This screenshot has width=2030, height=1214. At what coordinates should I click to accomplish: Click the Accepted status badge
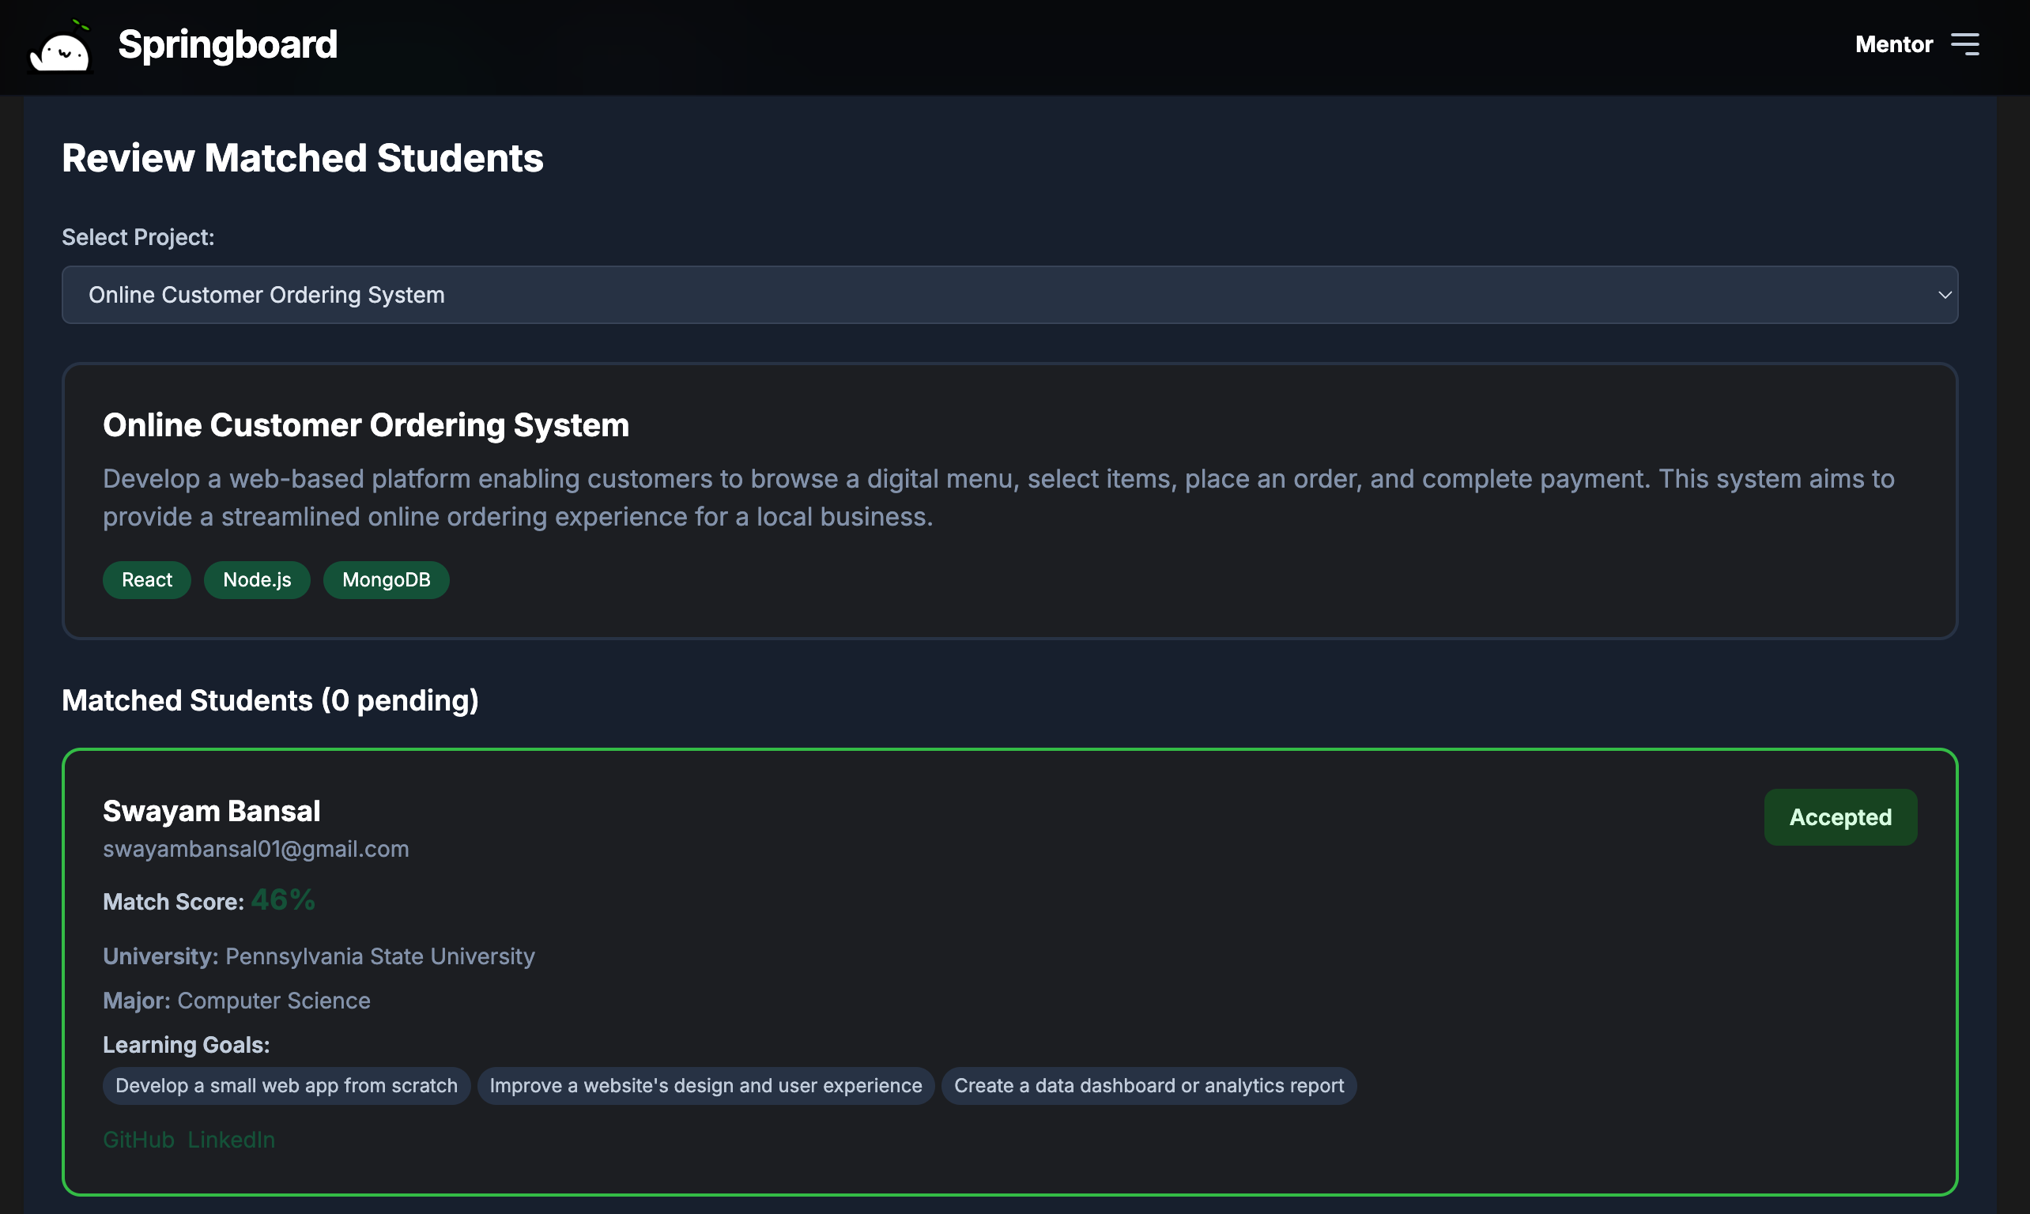coord(1839,816)
